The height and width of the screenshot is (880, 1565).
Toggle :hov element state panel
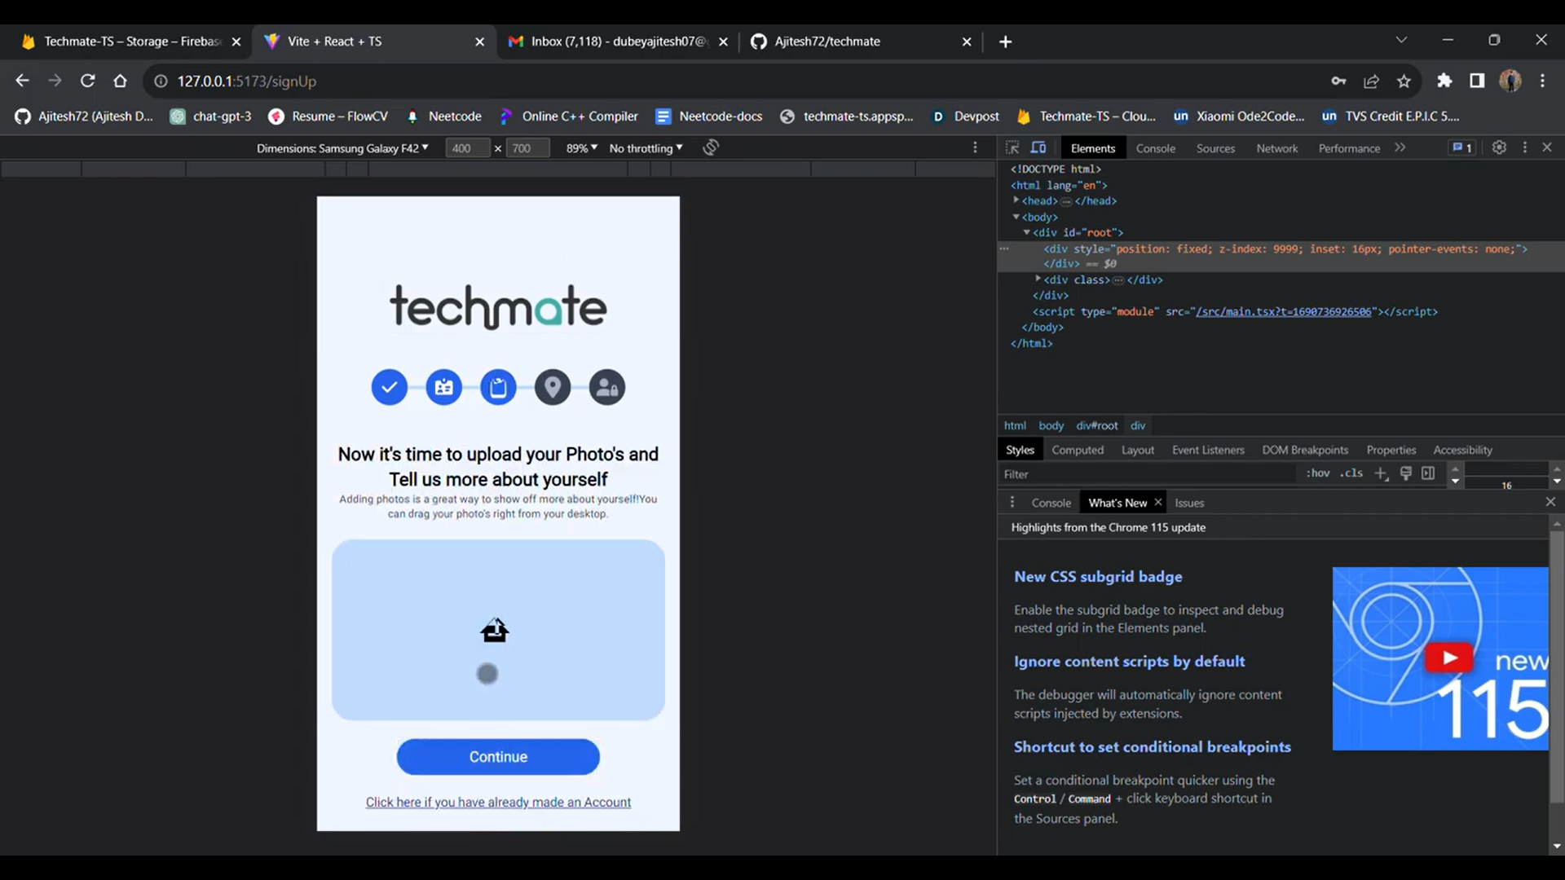1317,473
